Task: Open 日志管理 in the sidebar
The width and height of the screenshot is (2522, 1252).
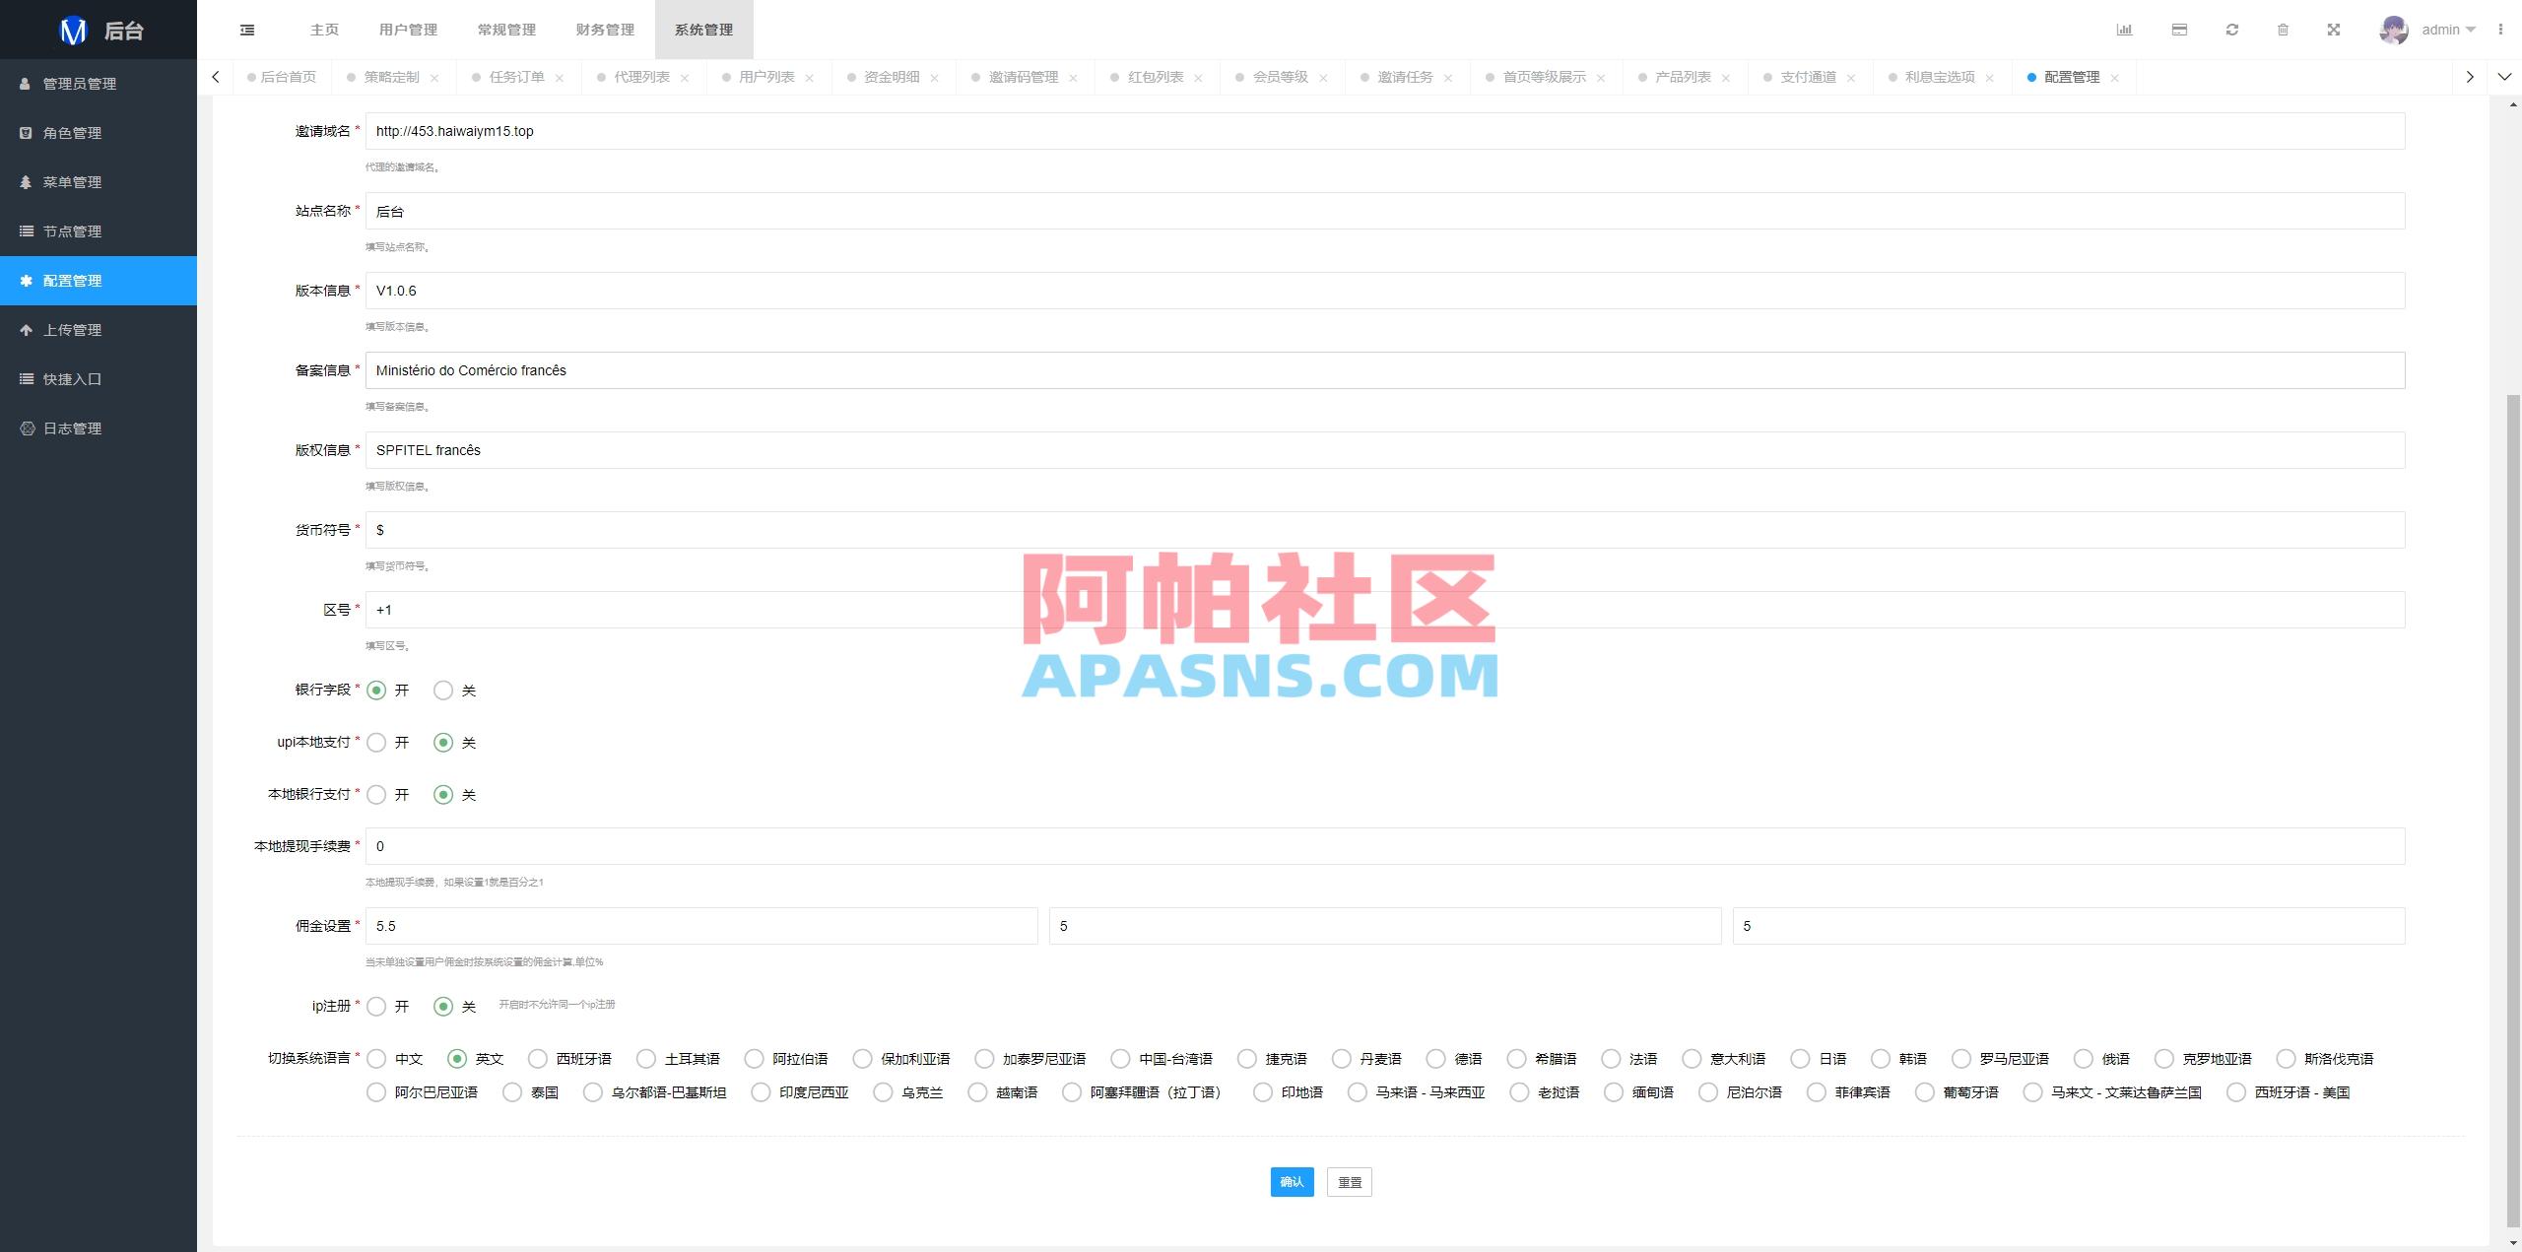Action: 71,428
